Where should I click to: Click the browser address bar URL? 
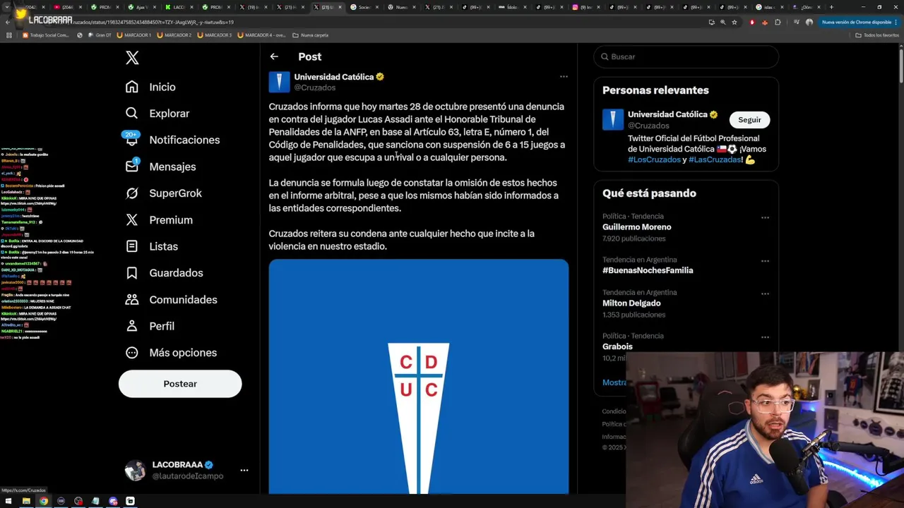pyautogui.click(x=153, y=22)
